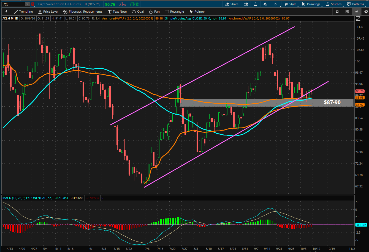Open chart settings gear in top toolbar
This screenshot has height=252, width=369.
pos(265,4)
